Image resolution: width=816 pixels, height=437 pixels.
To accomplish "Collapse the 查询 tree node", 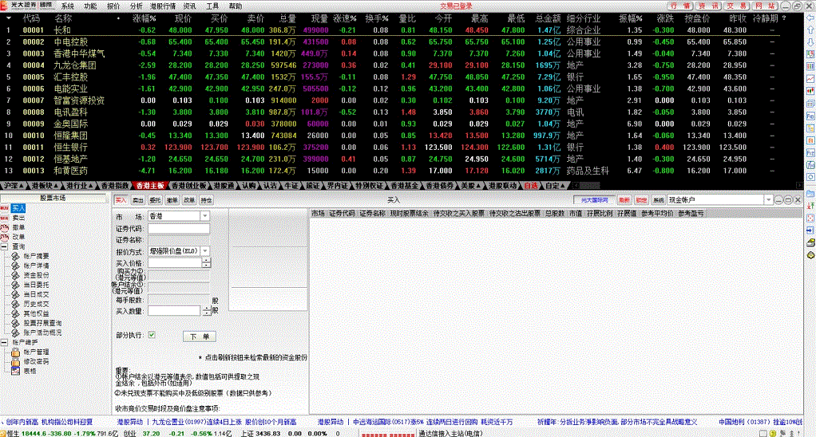I will click(4, 246).
